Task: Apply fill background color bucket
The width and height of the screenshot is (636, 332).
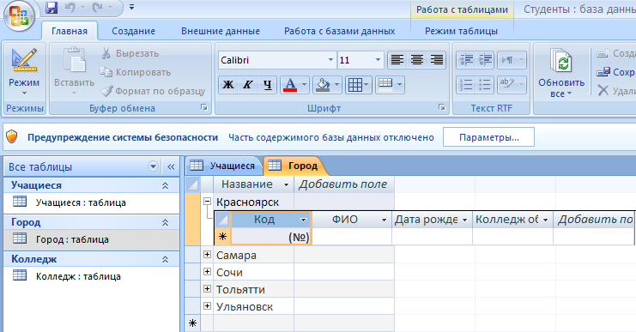Action: click(x=323, y=85)
